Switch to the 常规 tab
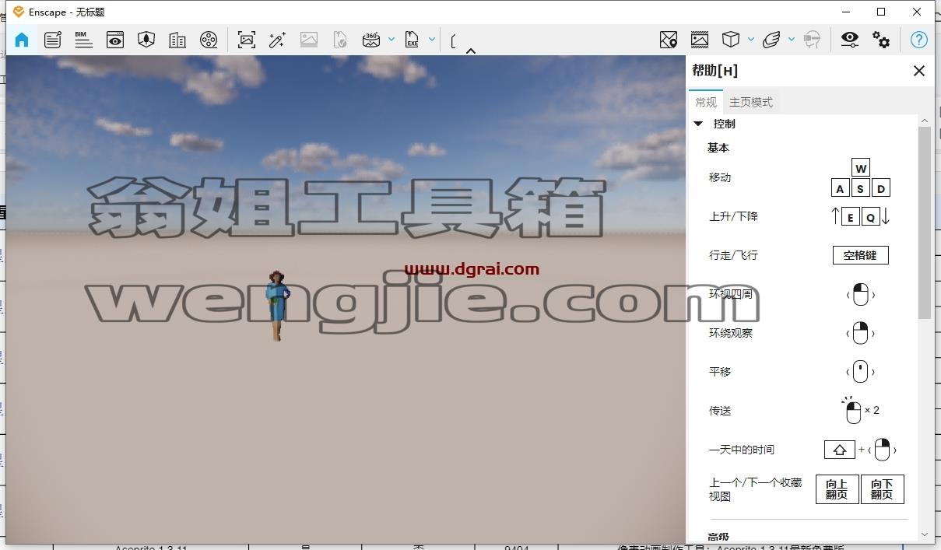Screen dimensions: 941x550 click(x=706, y=102)
